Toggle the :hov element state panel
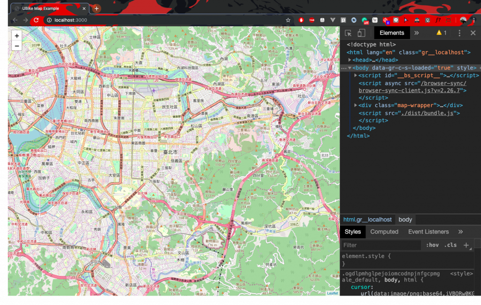Screen dimensions: 481x305 432,245
